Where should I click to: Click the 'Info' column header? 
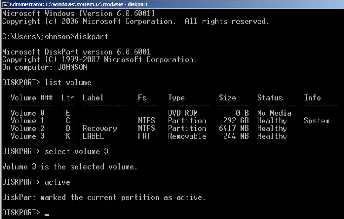pos(313,98)
